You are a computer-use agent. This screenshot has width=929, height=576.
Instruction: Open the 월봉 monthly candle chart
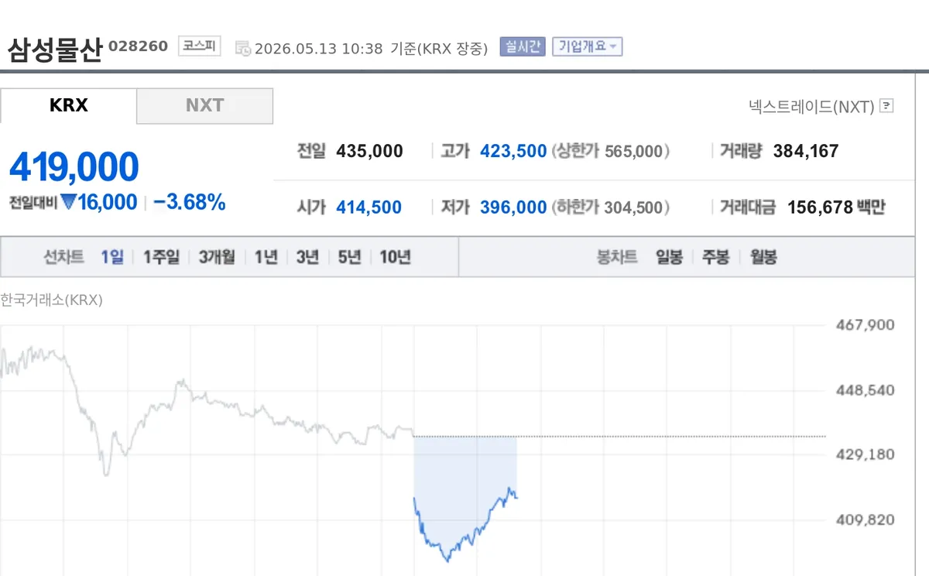(763, 257)
